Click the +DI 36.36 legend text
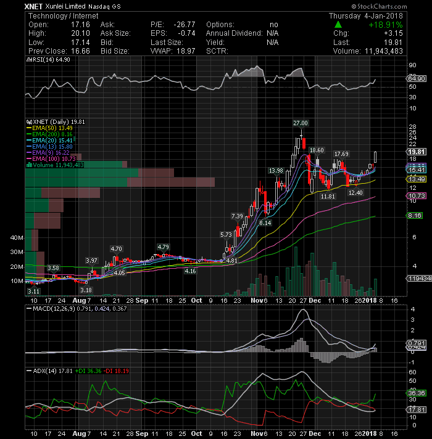The width and height of the screenshot is (432, 439). 88,371
